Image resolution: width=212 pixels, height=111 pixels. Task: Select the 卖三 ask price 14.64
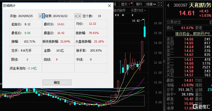[x=189, y=47]
